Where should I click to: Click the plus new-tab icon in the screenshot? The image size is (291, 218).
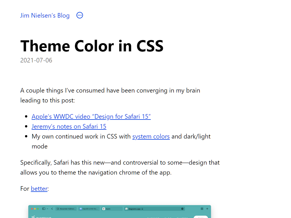207,209
